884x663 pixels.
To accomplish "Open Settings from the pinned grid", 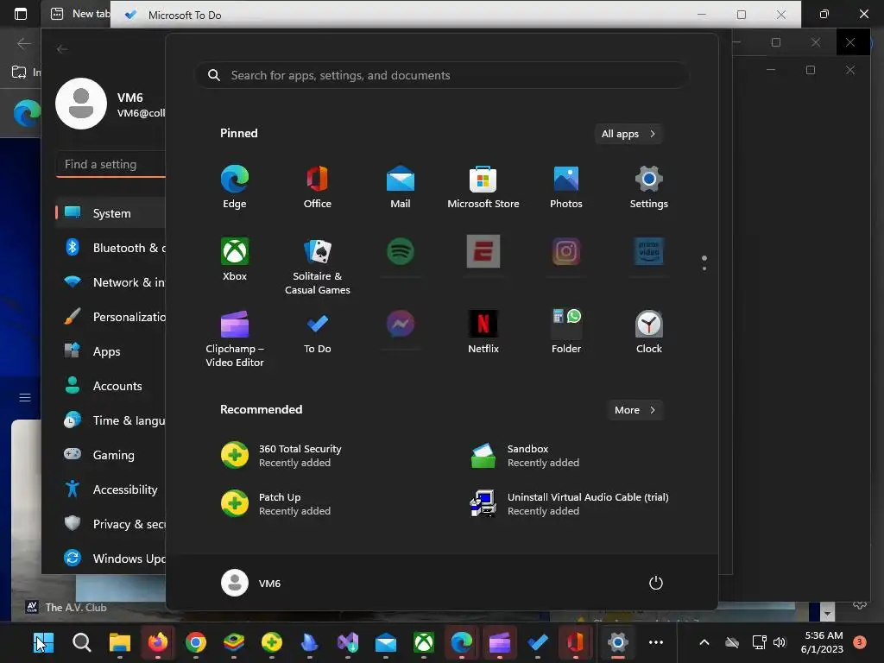I will coord(649,187).
